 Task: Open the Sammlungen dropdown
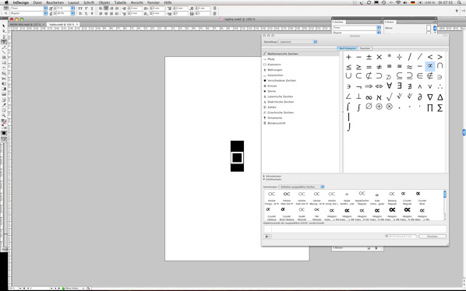[x=302, y=187]
